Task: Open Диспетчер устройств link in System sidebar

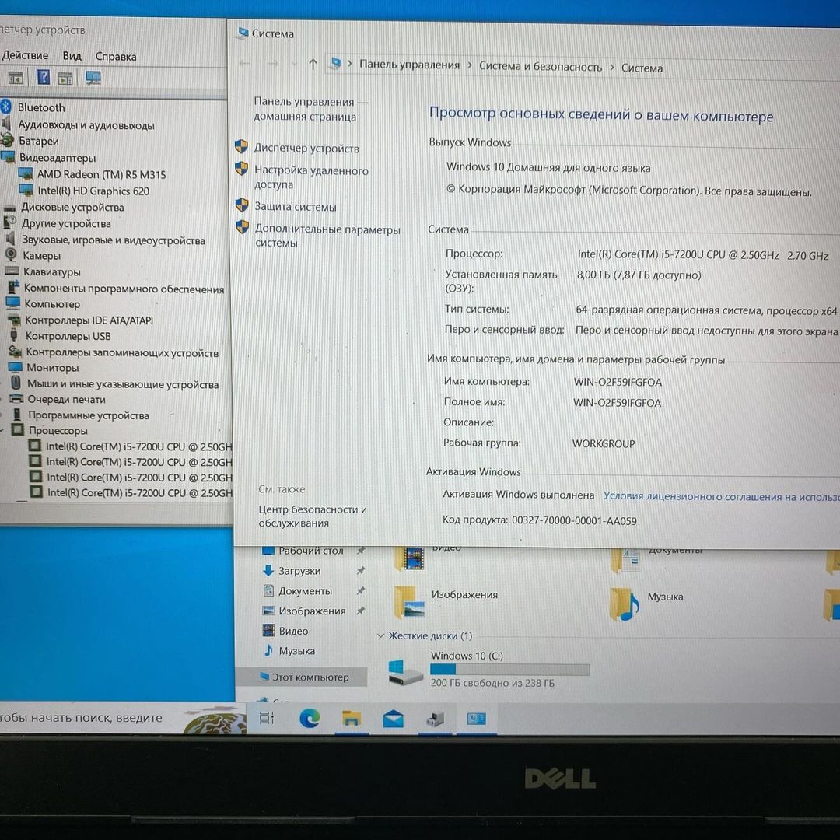Action: pyautogui.click(x=306, y=149)
